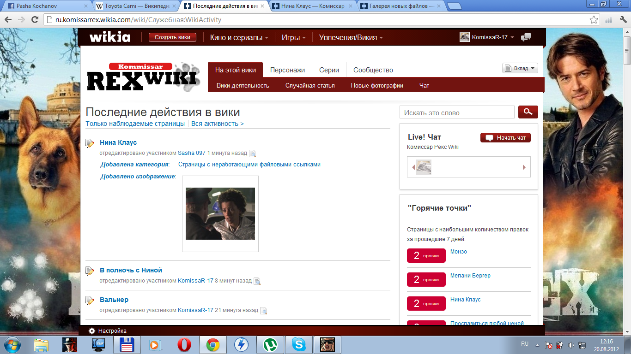Screen dimensions: 631x354
Task: Click the Создать вики button
Action: pos(172,37)
